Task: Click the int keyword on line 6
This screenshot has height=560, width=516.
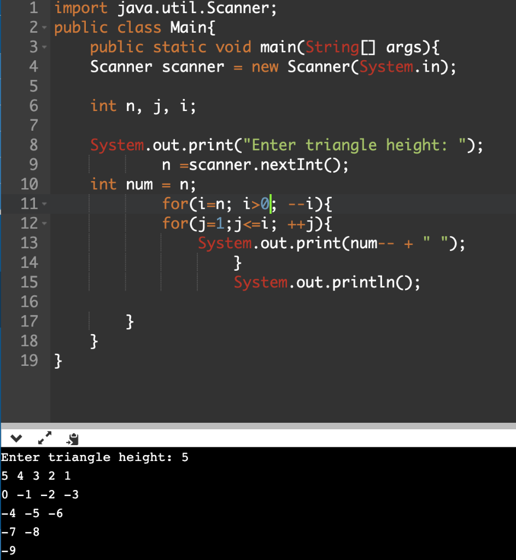Action: pyautogui.click(x=103, y=106)
